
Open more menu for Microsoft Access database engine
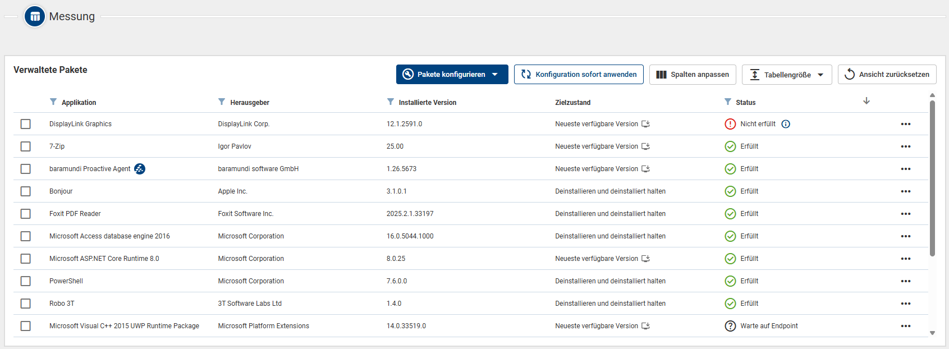tap(906, 236)
